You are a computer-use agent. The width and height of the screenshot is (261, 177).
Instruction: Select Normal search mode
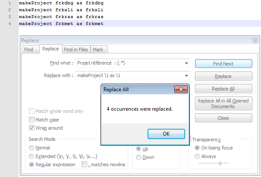click(x=31, y=148)
